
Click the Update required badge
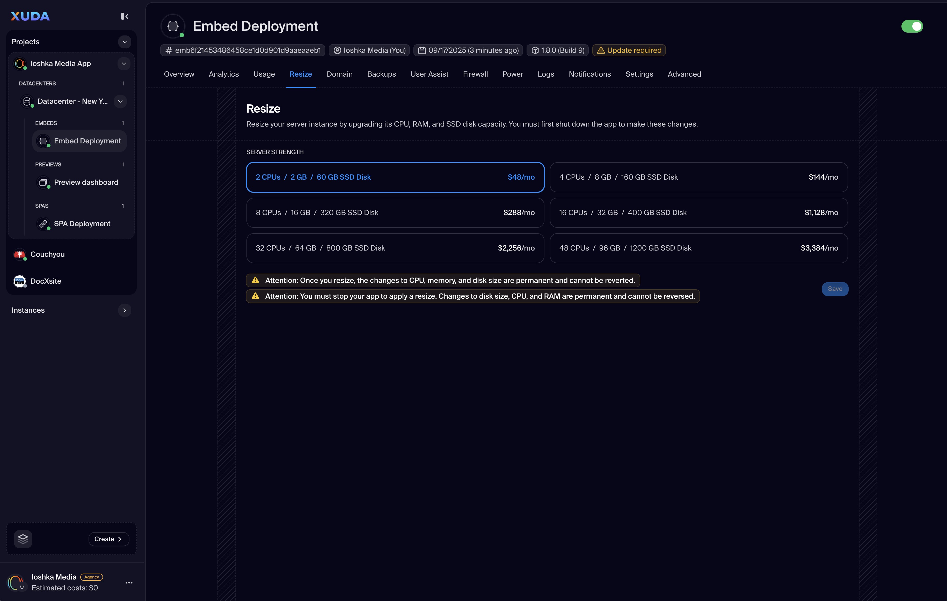(629, 50)
